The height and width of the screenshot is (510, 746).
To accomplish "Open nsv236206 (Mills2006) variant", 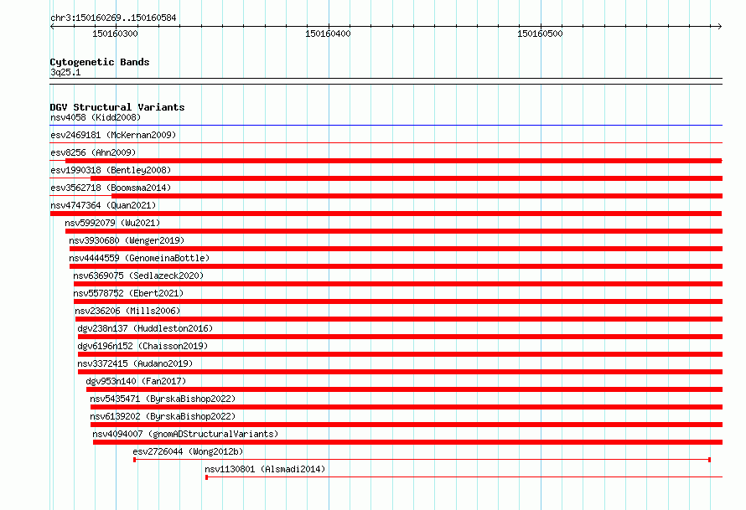I will pos(127,311).
